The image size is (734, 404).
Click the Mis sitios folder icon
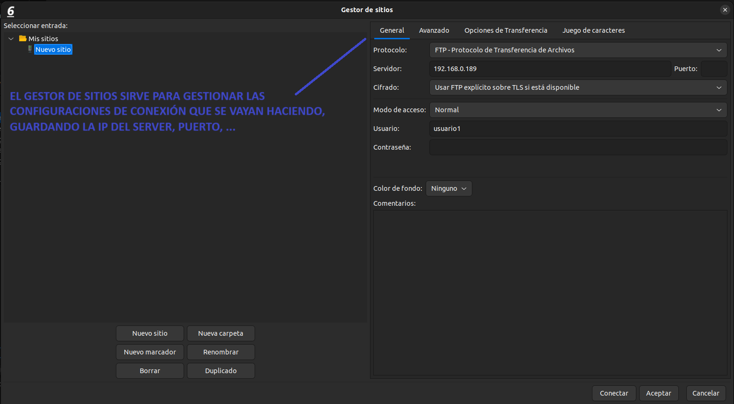tap(22, 39)
